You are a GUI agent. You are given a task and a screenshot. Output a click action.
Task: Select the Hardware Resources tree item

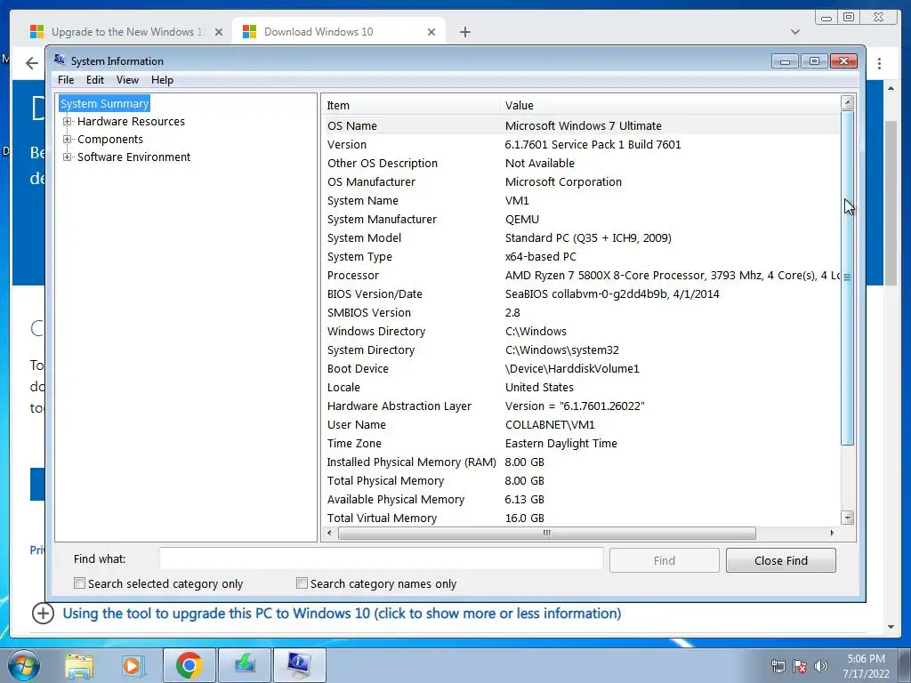tap(132, 121)
